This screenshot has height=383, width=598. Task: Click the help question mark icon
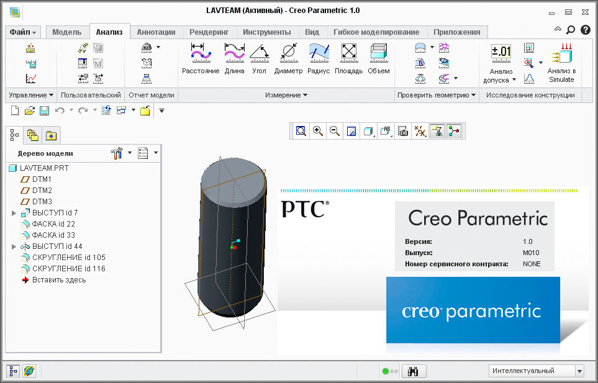(586, 30)
